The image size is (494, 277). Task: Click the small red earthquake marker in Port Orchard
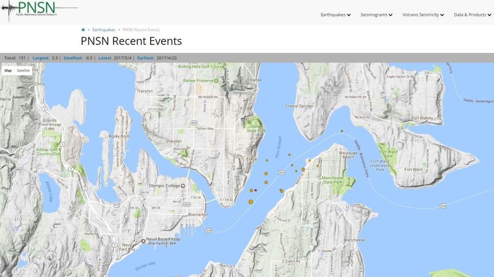[256, 190]
